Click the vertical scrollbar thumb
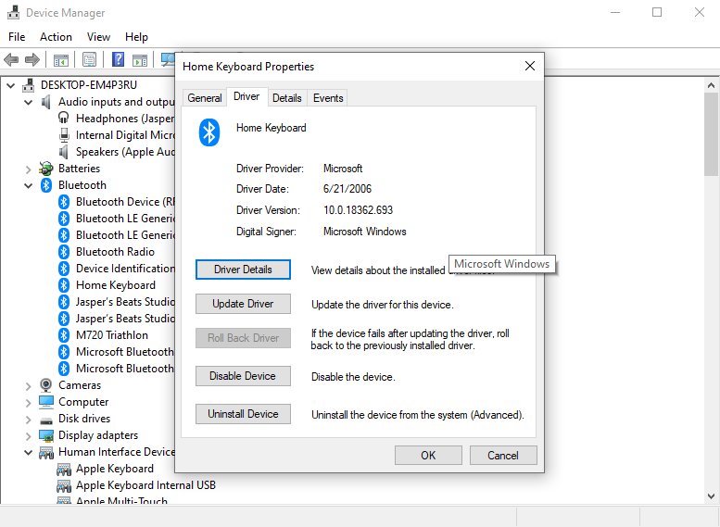This screenshot has width=720, height=527. coord(711,133)
